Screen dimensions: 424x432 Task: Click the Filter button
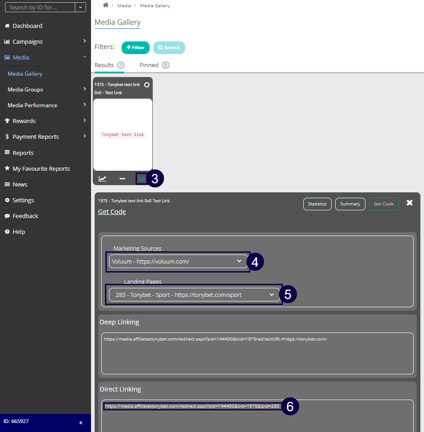click(x=135, y=47)
